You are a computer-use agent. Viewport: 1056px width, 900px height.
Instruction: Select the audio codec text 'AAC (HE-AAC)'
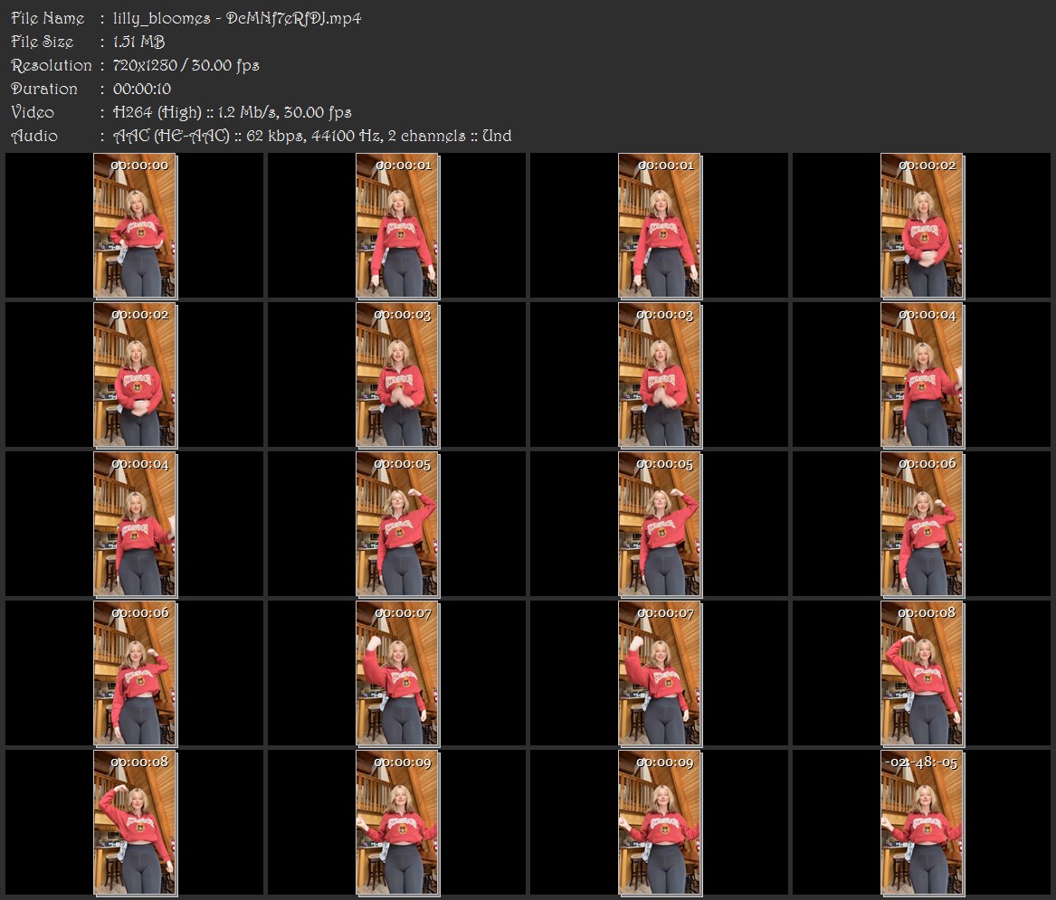pos(171,136)
